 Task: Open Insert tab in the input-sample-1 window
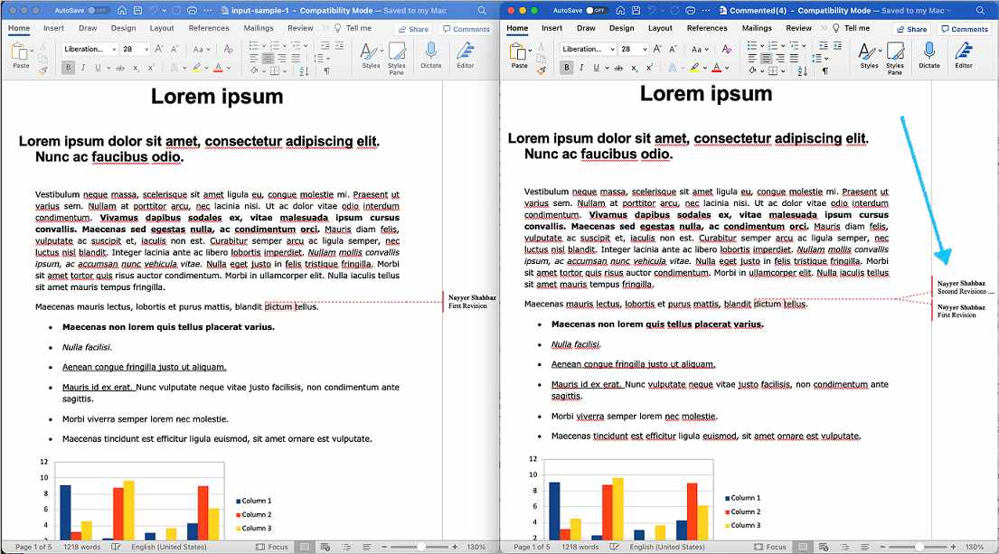coord(53,28)
